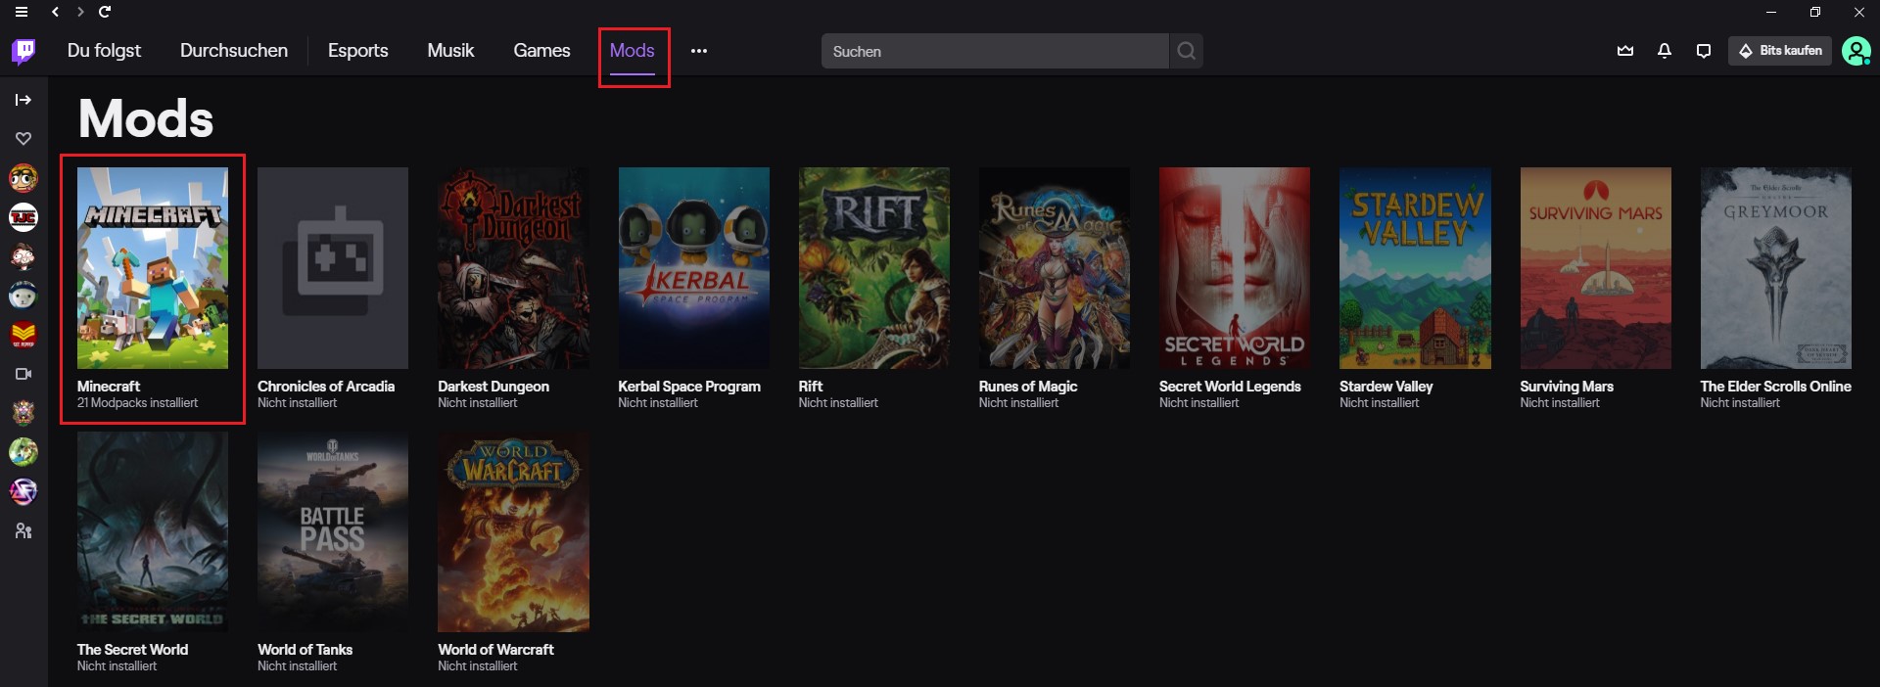The image size is (1880, 687).
Task: Expand the left sidebar
Action: click(x=23, y=100)
